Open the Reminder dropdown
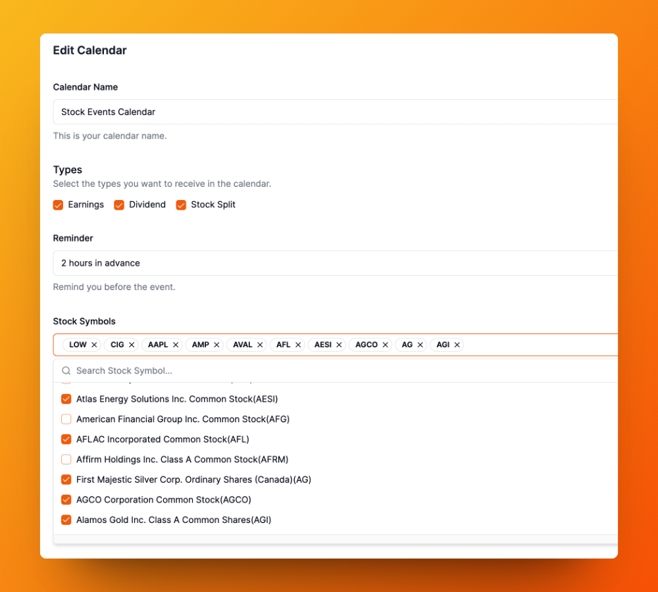 (x=336, y=263)
